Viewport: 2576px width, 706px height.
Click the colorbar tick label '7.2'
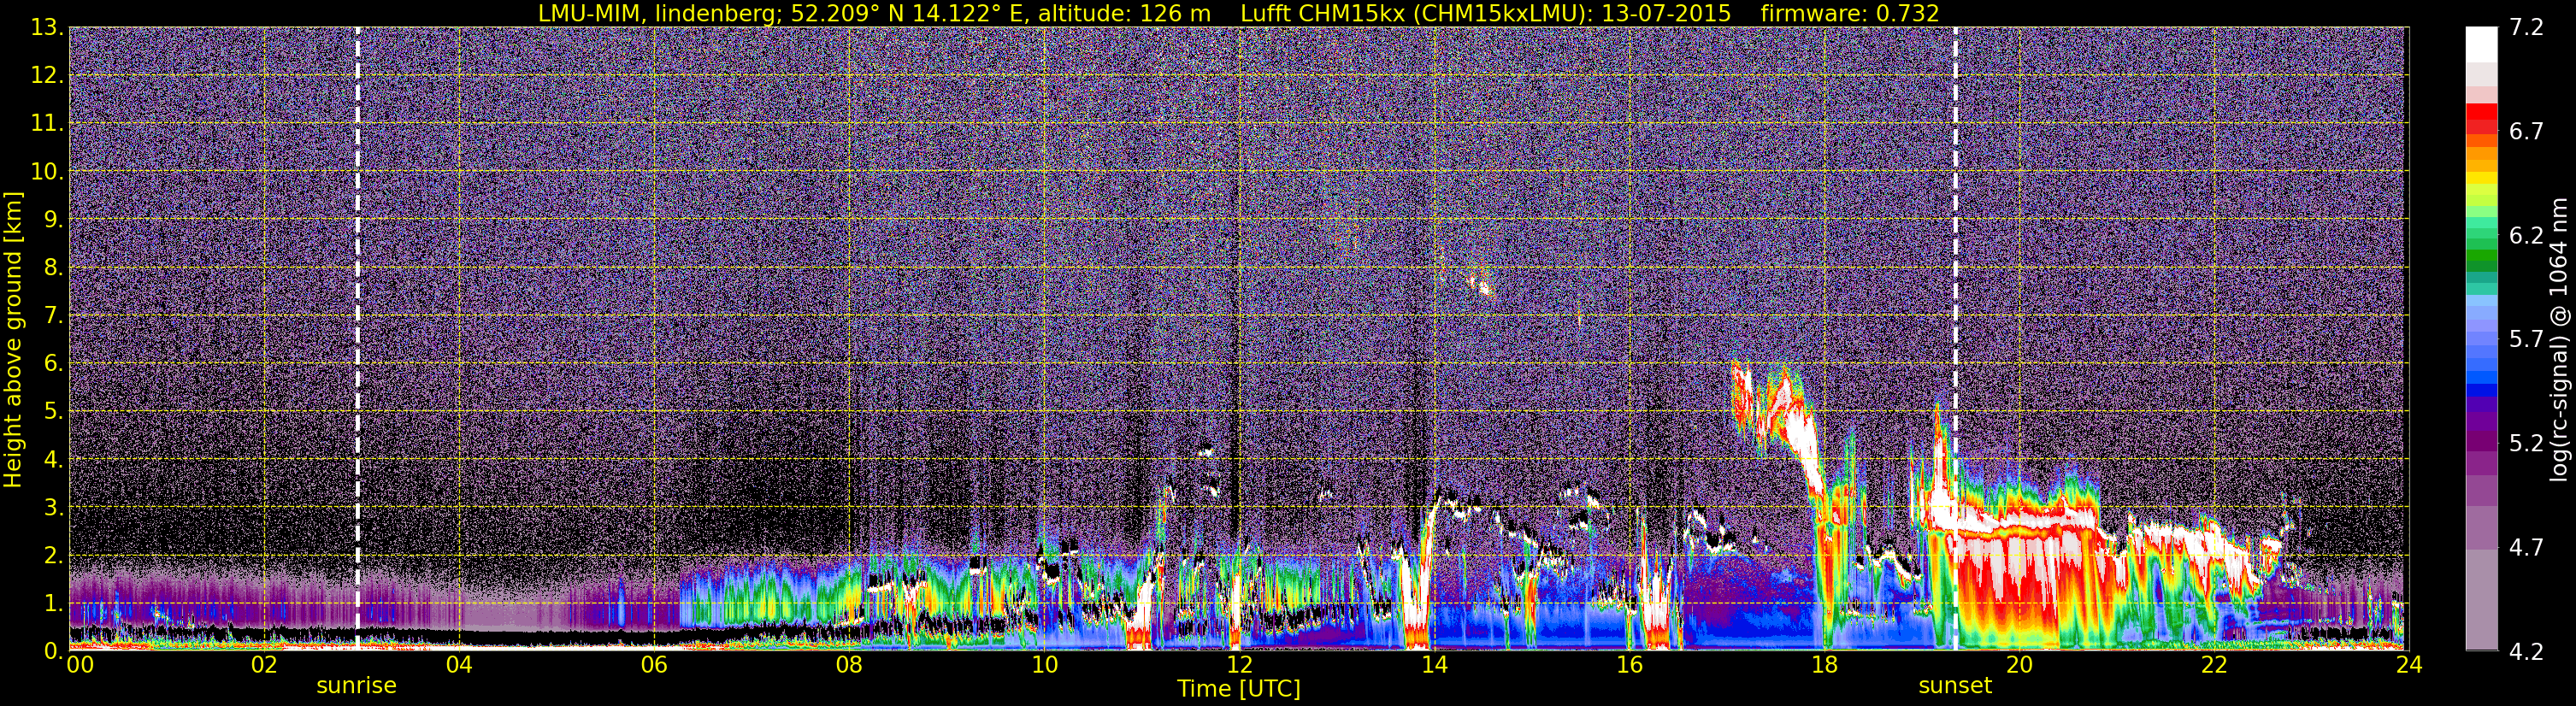2526,28
